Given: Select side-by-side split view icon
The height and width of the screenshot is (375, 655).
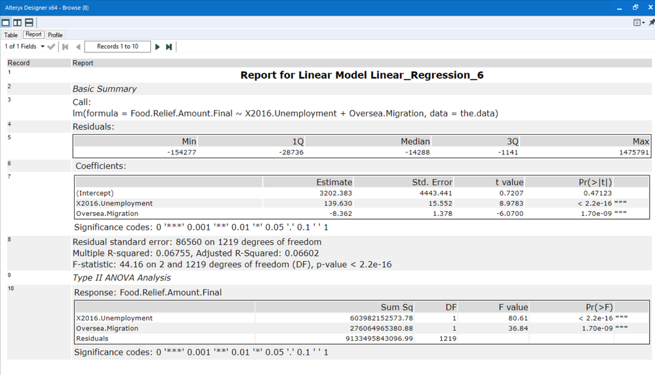Looking at the screenshot, I should (17, 22).
